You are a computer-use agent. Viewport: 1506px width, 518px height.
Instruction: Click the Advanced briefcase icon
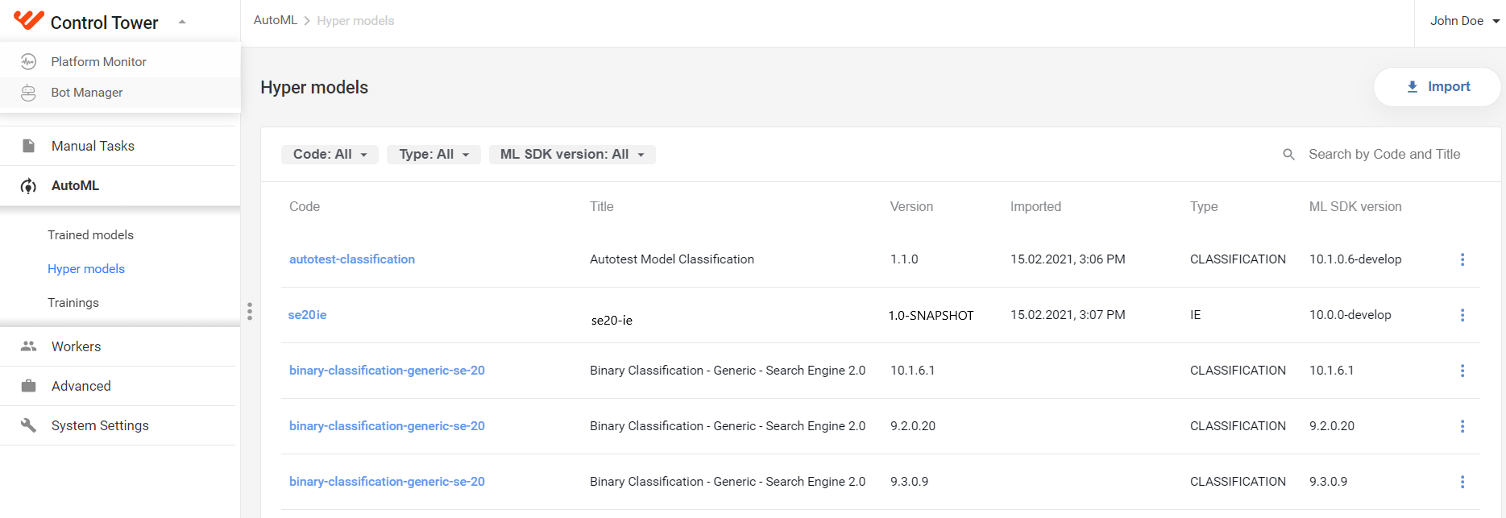(x=29, y=386)
